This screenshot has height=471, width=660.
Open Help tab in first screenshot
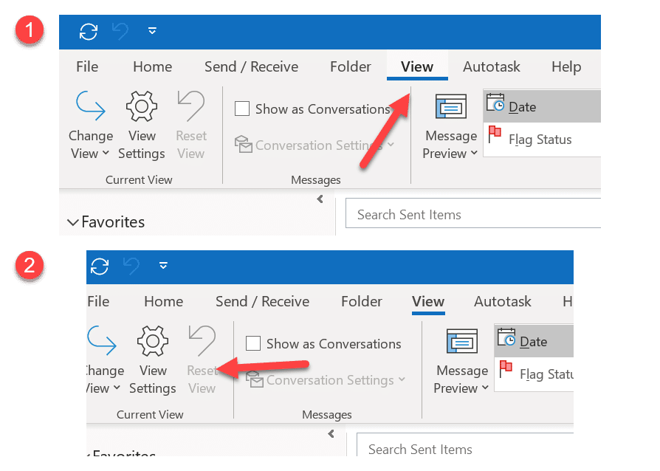(566, 66)
